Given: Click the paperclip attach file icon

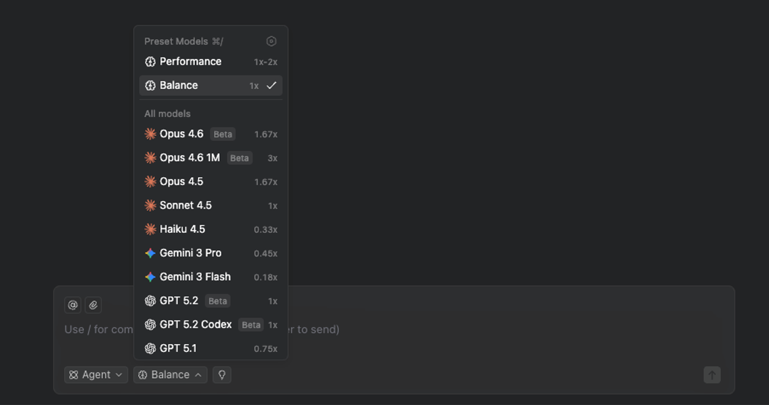Looking at the screenshot, I should pyautogui.click(x=94, y=305).
